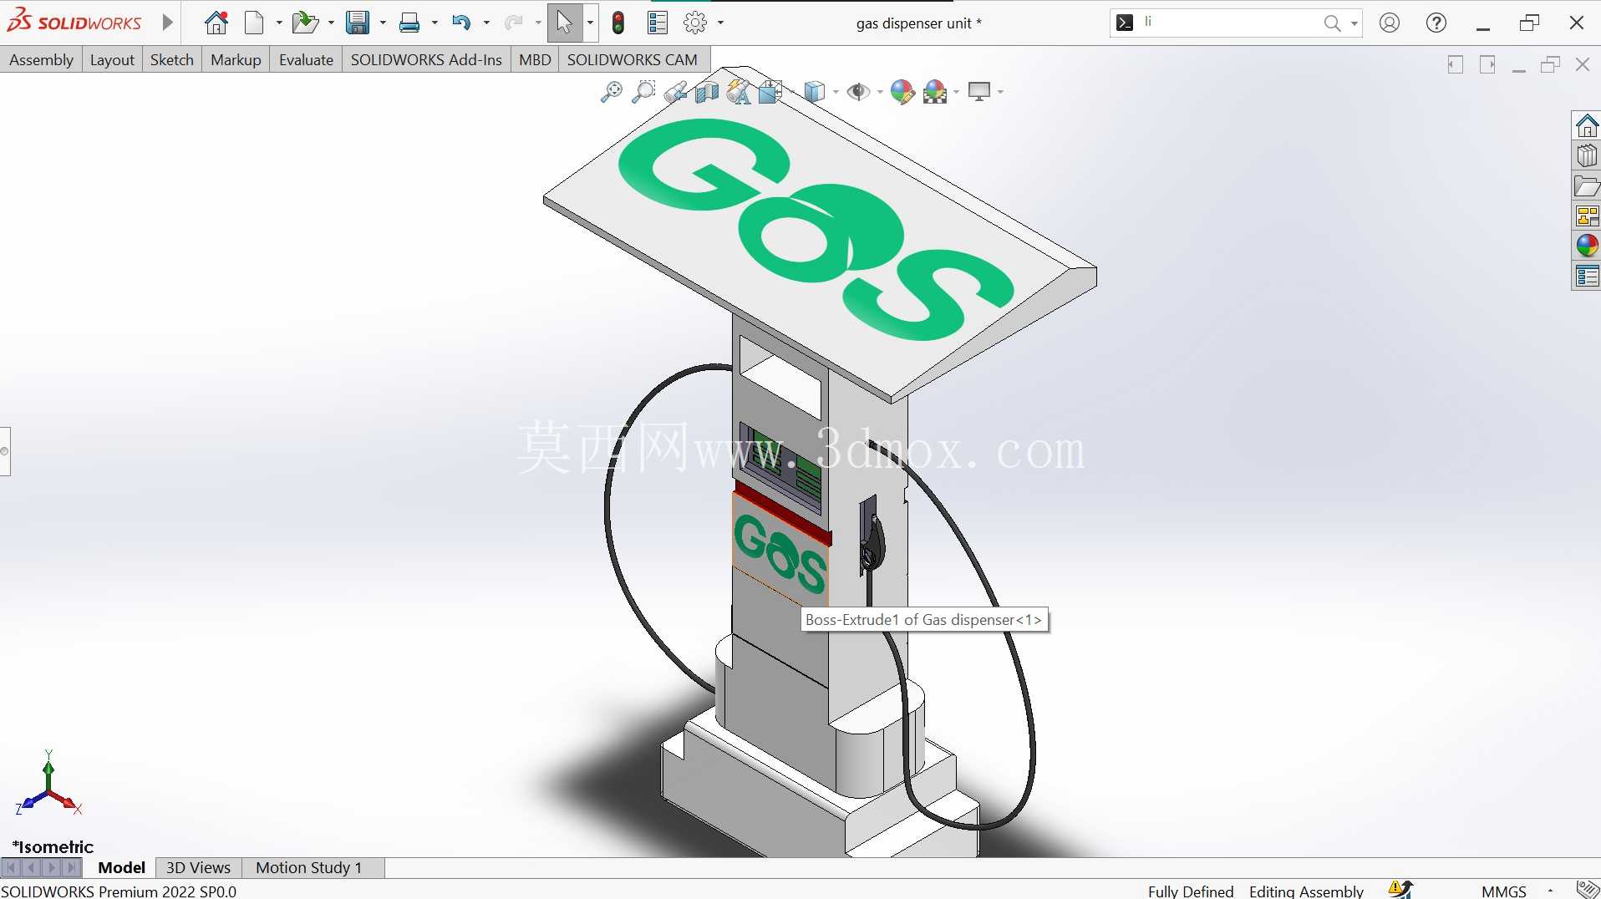The width and height of the screenshot is (1601, 899).
Task: Expand the SOLIDWORKS menu arrow beside logo
Action: pyautogui.click(x=167, y=23)
